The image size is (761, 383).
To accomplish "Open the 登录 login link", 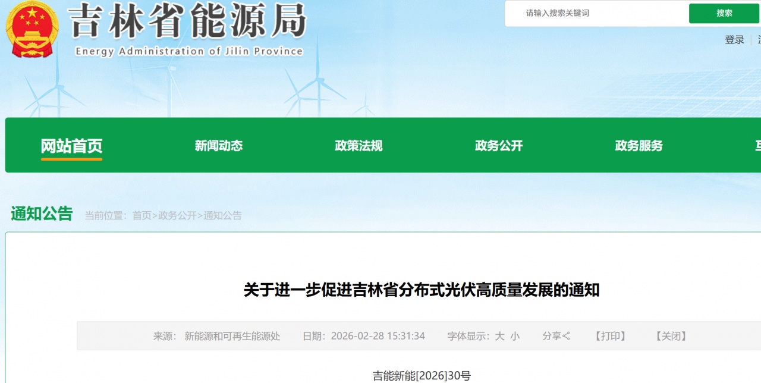I will click(x=734, y=39).
